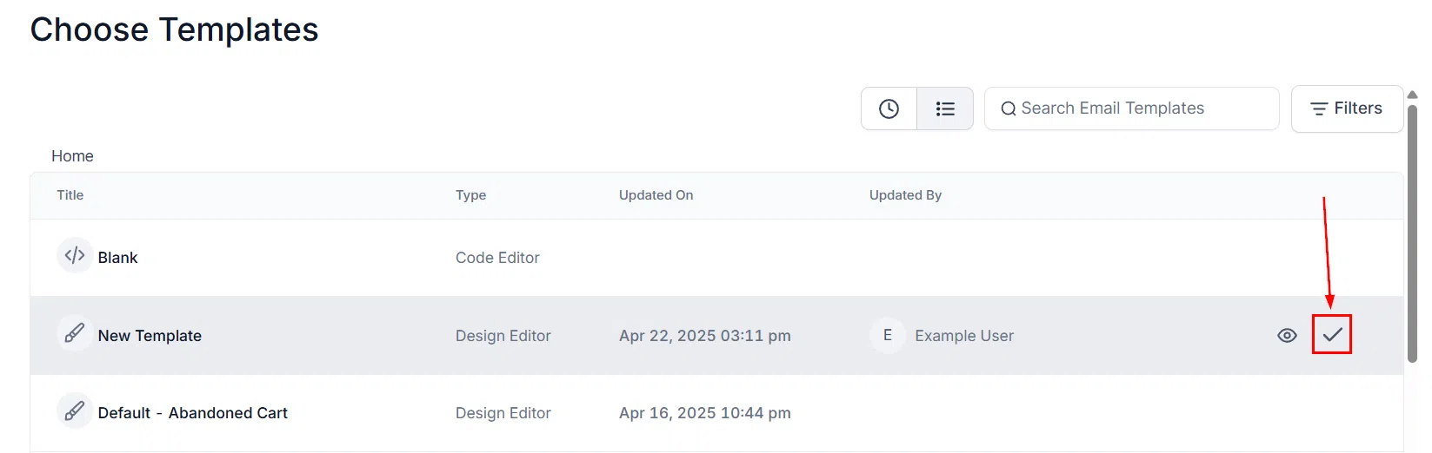This screenshot has height=453, width=1432.
Task: Click the scrollbar up arrow
Action: [1412, 95]
